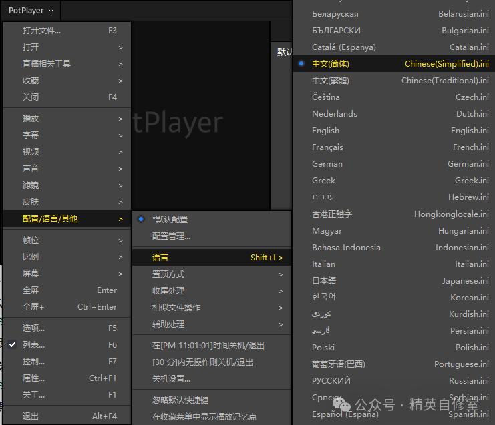The image size is (495, 425).
Task: Choose 한국어 Korean.ini language
Action: pos(325,298)
